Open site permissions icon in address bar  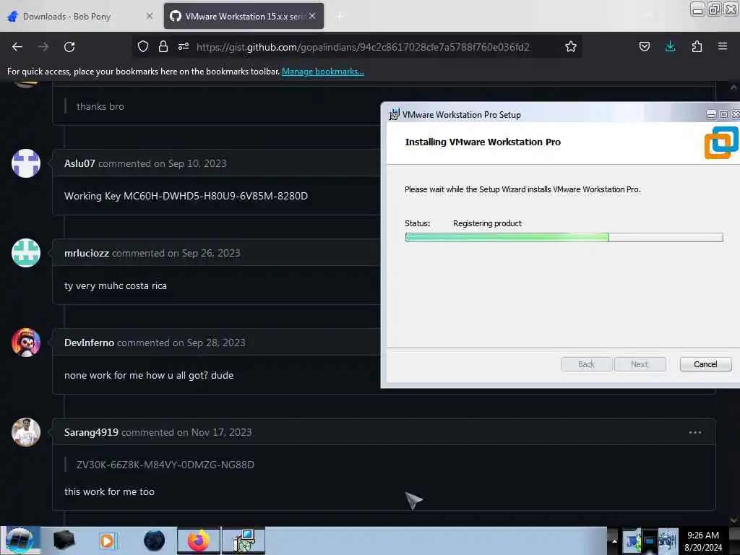tap(184, 46)
